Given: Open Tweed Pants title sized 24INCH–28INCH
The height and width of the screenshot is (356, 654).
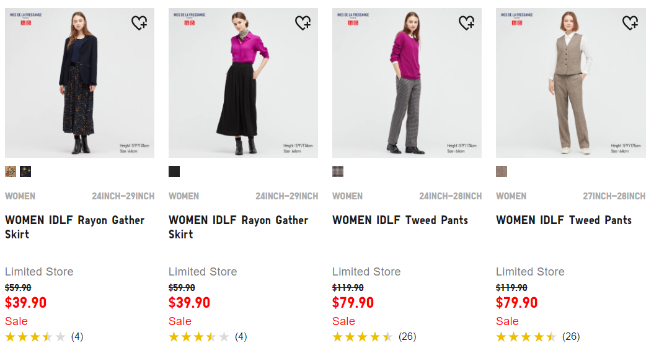Looking at the screenshot, I should click(400, 220).
